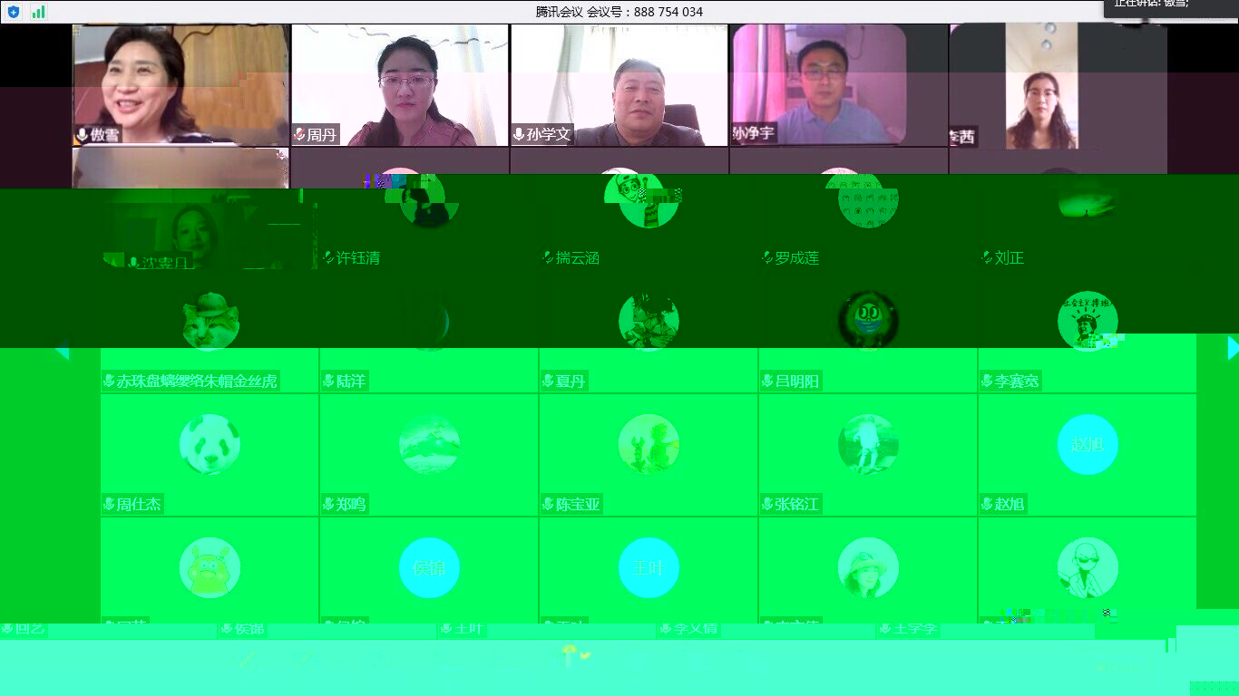Click the muted microphone icon beside 周丹
The image size is (1239, 696).
[299, 135]
